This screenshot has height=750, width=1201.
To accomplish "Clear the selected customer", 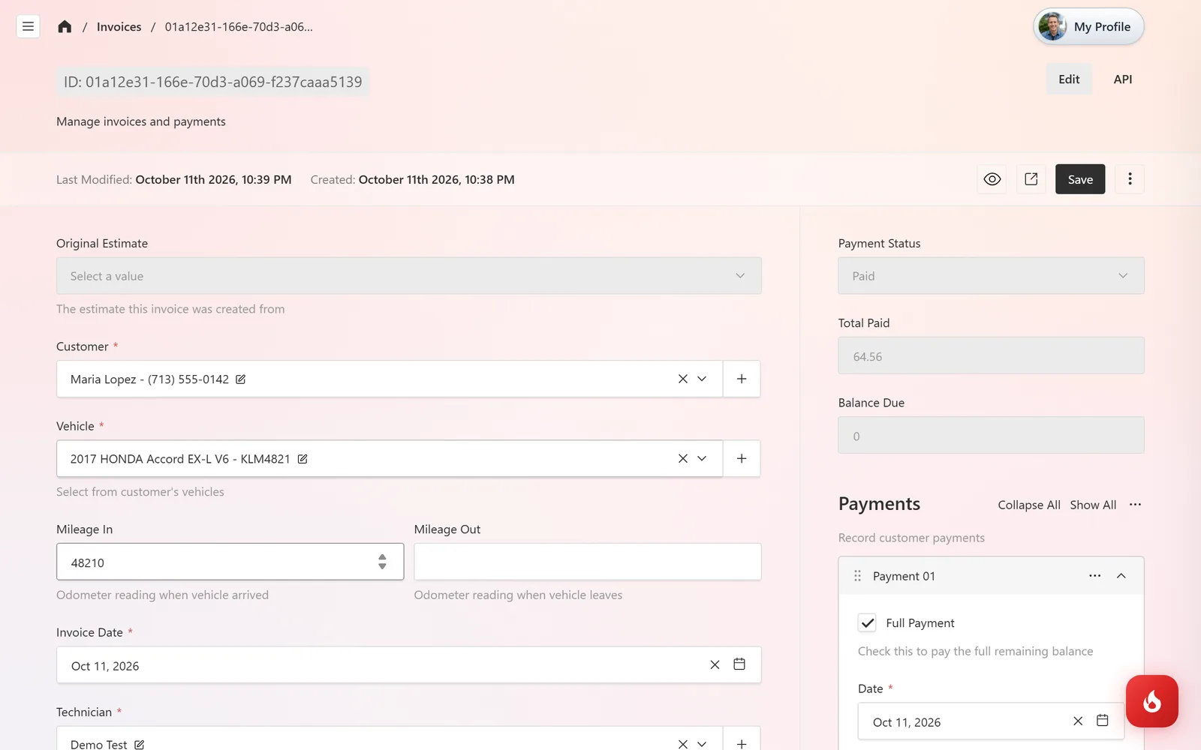I will tap(683, 379).
